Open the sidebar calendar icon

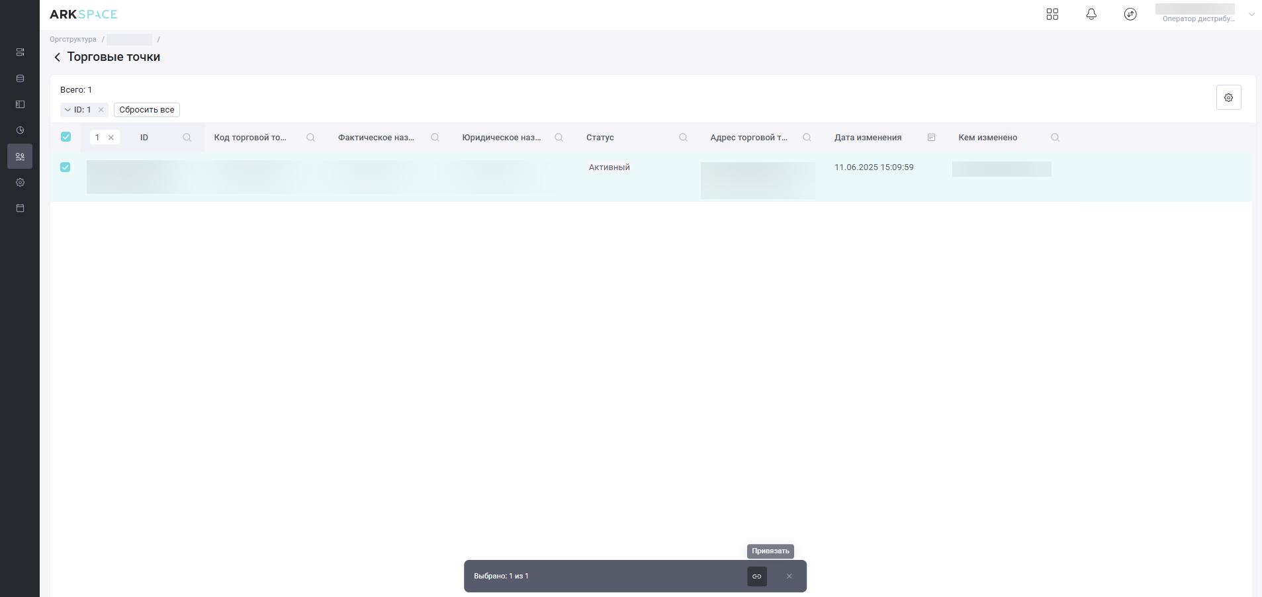[20, 208]
